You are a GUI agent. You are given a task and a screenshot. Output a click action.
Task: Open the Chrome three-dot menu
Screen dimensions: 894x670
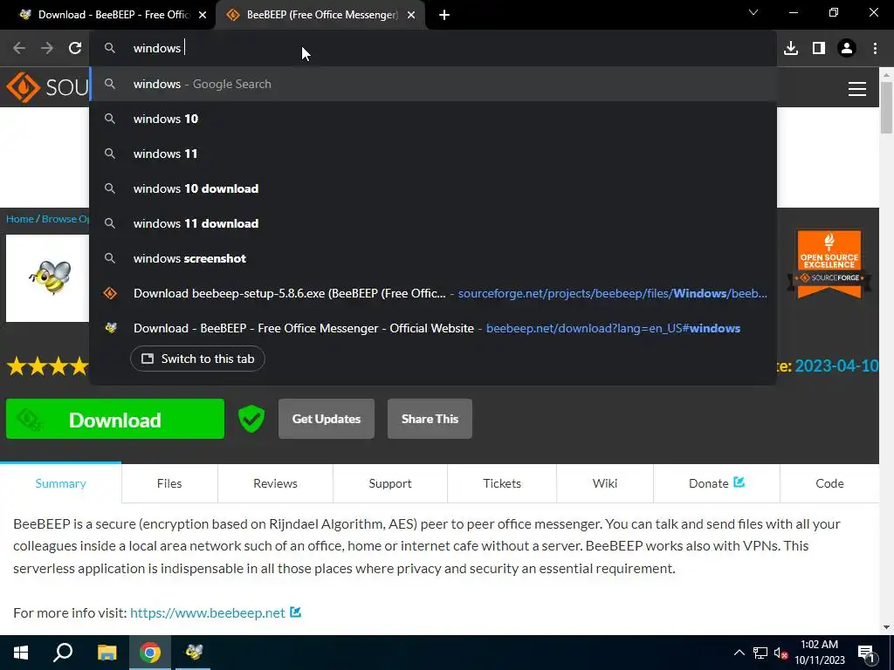(x=875, y=48)
